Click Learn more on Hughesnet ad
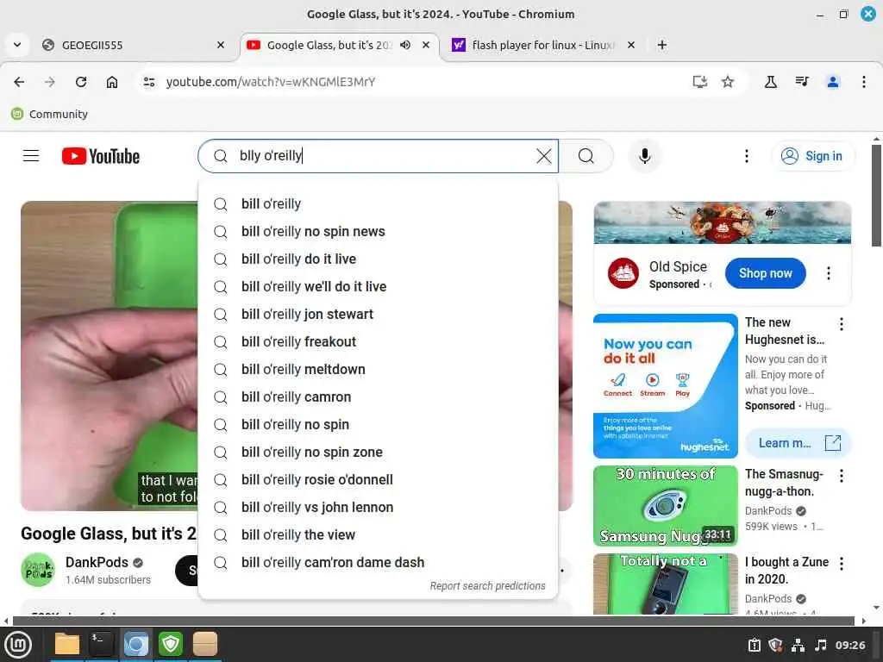The width and height of the screenshot is (883, 662). point(798,443)
